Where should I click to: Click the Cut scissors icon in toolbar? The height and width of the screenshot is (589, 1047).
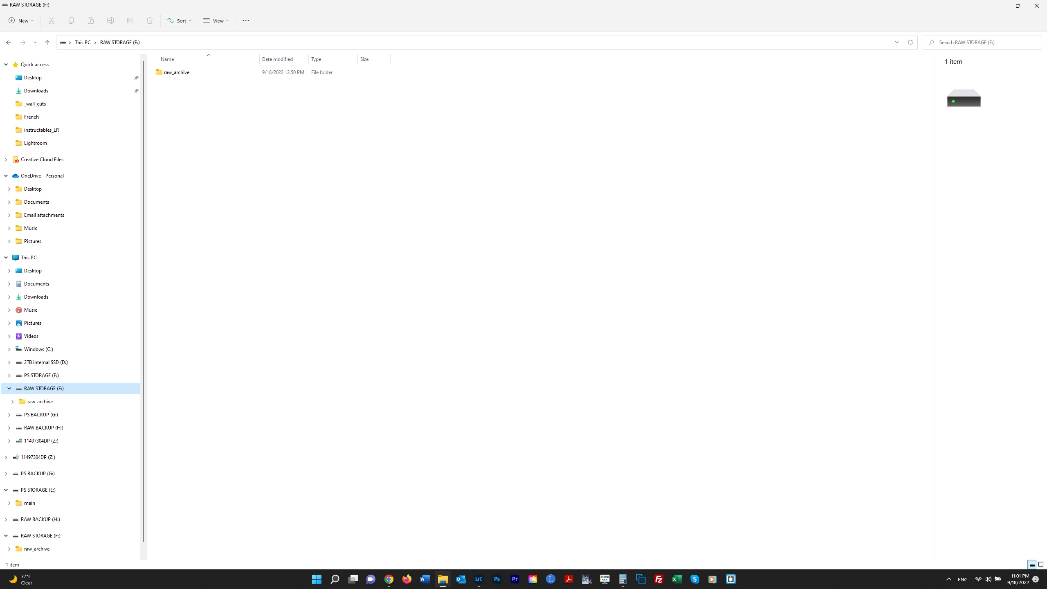pyautogui.click(x=52, y=20)
